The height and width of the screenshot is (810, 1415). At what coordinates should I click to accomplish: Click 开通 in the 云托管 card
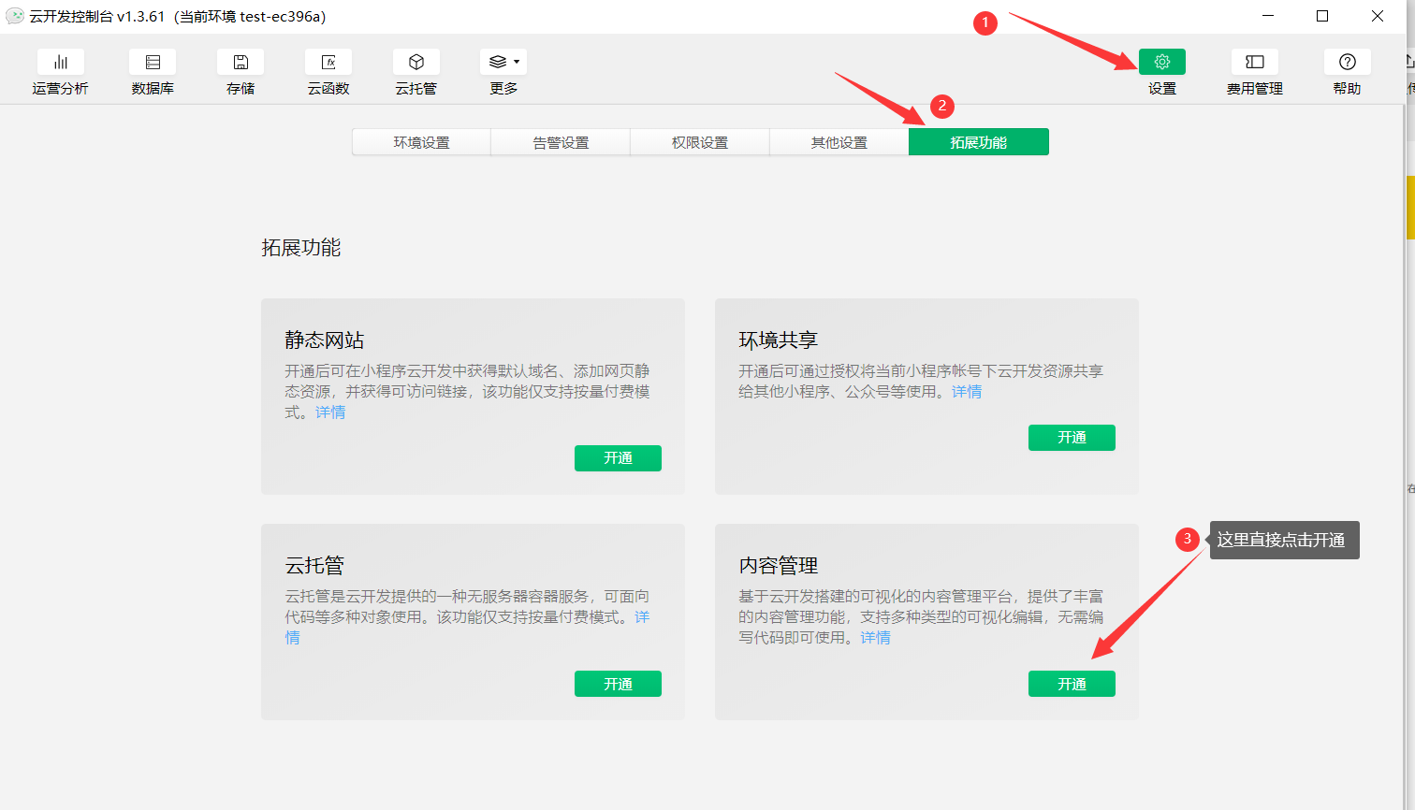coord(618,684)
